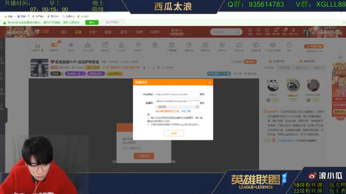Copy the stream key using 复制
The height and width of the screenshot is (194, 346).
[202, 103]
